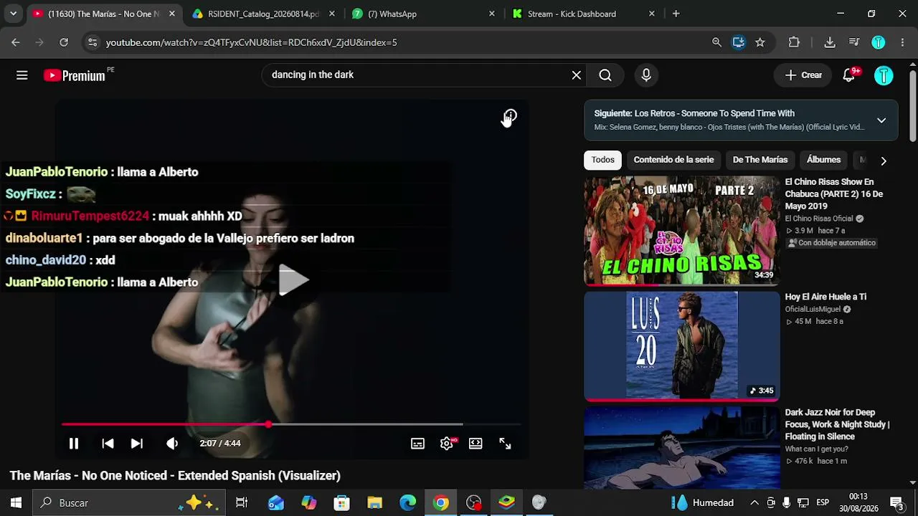The width and height of the screenshot is (918, 516).
Task: Open the notifications bell
Action: (849, 75)
